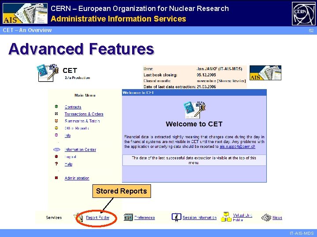Open the Report Folder link

pyautogui.click(x=98, y=218)
